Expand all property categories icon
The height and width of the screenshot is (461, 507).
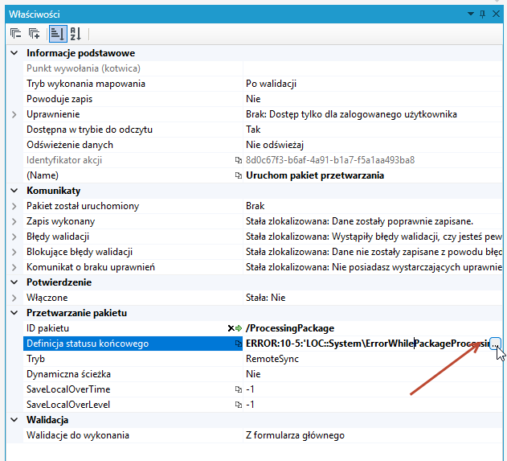35,34
